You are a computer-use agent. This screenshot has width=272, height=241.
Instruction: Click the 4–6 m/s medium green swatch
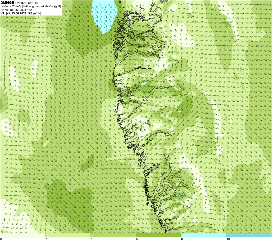113,235
